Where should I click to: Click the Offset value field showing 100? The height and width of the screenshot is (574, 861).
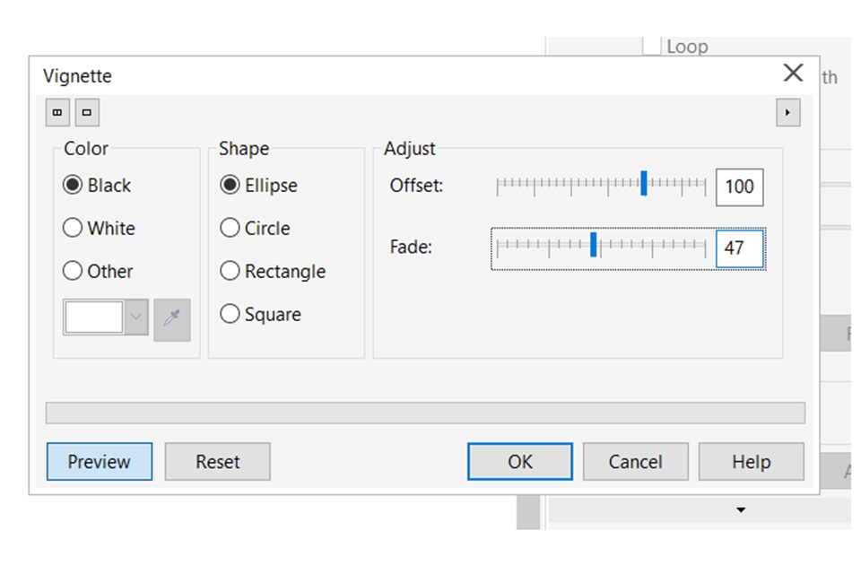click(x=740, y=187)
